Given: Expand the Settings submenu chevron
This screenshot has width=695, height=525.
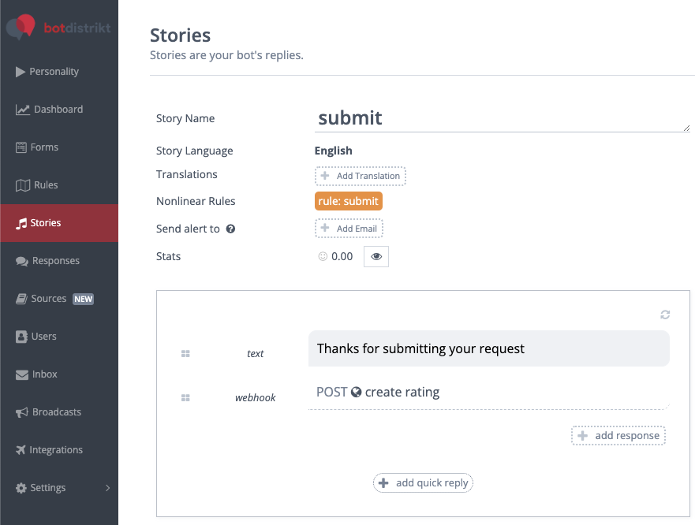Looking at the screenshot, I should click(x=108, y=488).
